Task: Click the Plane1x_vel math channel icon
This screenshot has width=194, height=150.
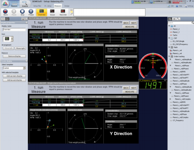Action: tap(171, 50)
